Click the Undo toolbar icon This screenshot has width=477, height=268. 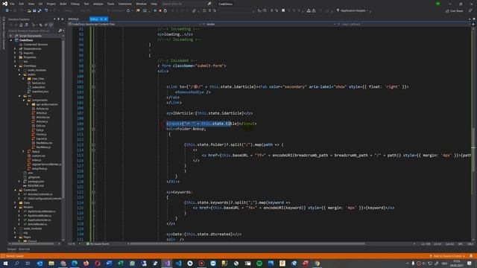[46, 10]
